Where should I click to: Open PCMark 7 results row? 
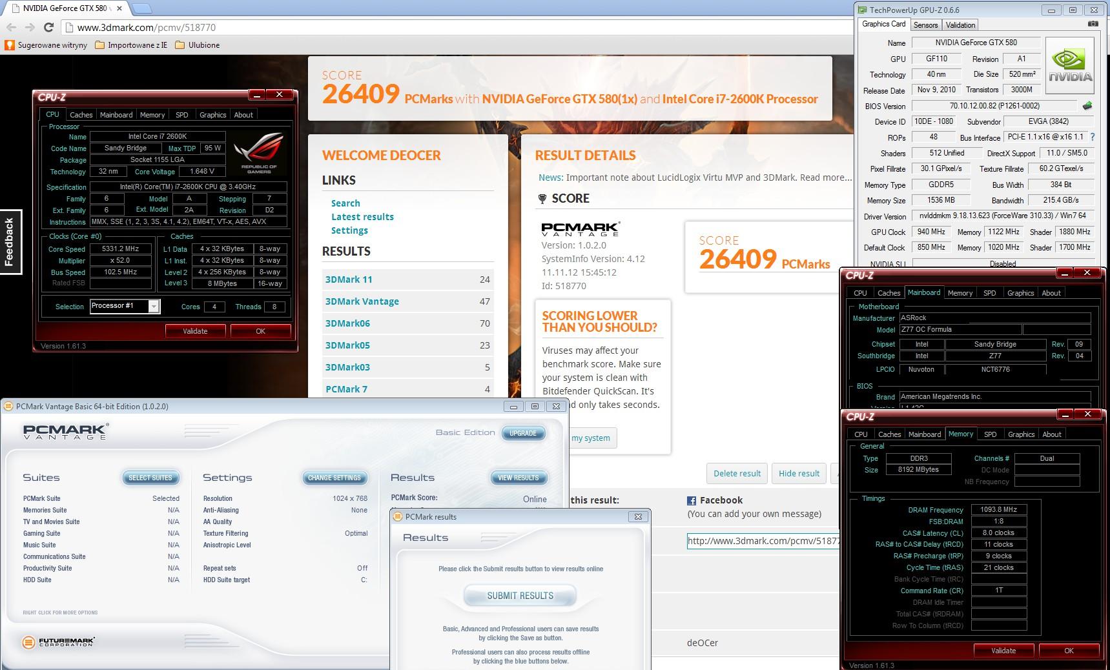pyautogui.click(x=408, y=389)
